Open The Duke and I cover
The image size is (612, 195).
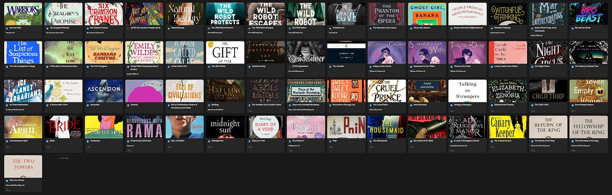pyautogui.click(x=306, y=127)
